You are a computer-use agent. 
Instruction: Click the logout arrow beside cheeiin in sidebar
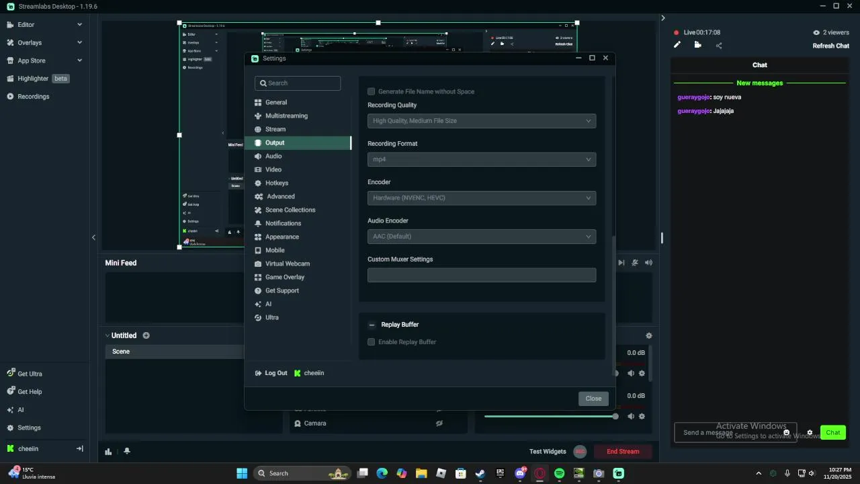(x=79, y=448)
